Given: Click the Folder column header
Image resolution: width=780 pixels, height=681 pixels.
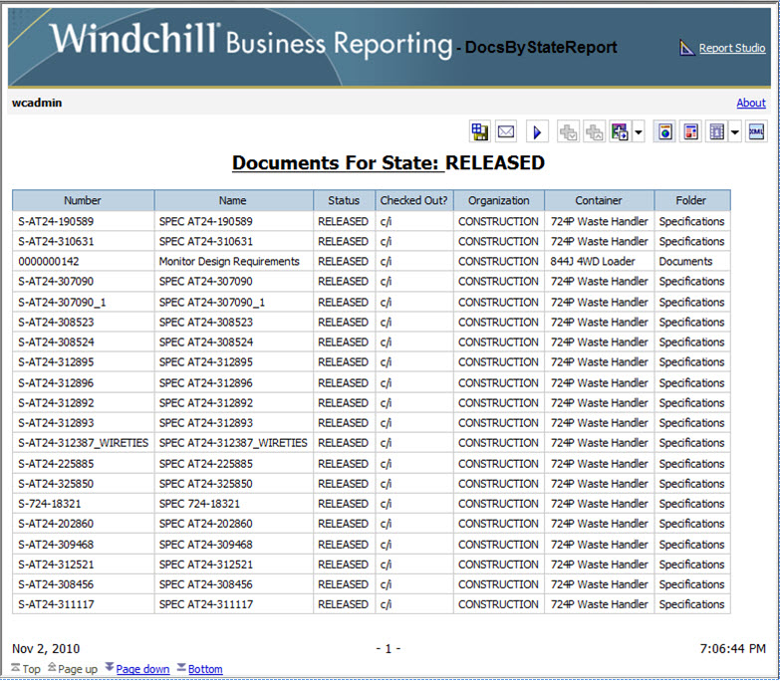Looking at the screenshot, I should coord(692,200).
